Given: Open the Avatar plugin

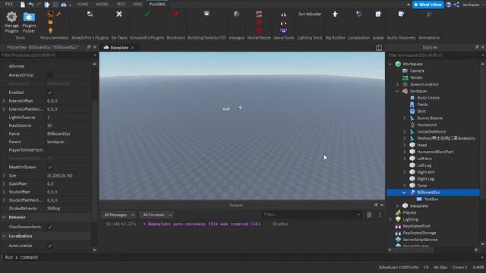Looking at the screenshot, I should point(378,14).
